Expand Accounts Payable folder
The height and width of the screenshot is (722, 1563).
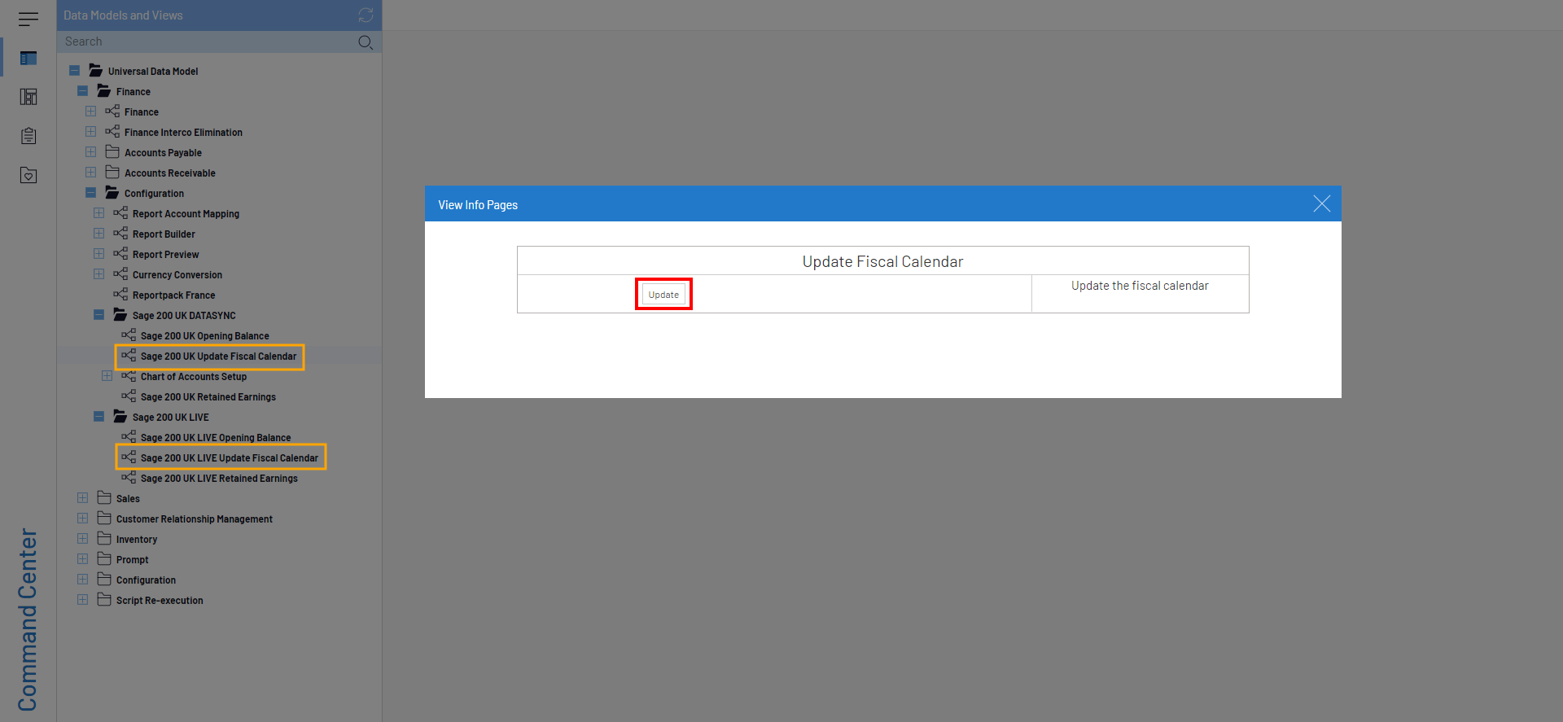(x=91, y=152)
